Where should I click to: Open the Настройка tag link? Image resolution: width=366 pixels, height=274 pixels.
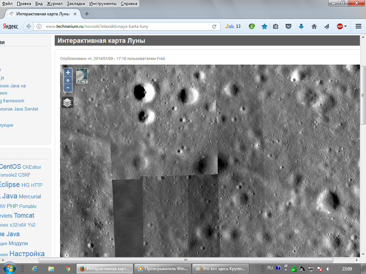click(x=27, y=254)
